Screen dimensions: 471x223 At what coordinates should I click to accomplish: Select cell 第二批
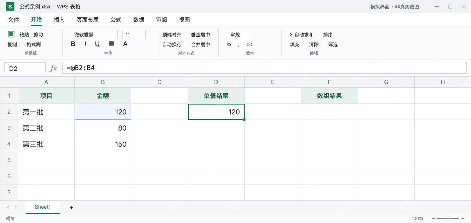click(46, 128)
